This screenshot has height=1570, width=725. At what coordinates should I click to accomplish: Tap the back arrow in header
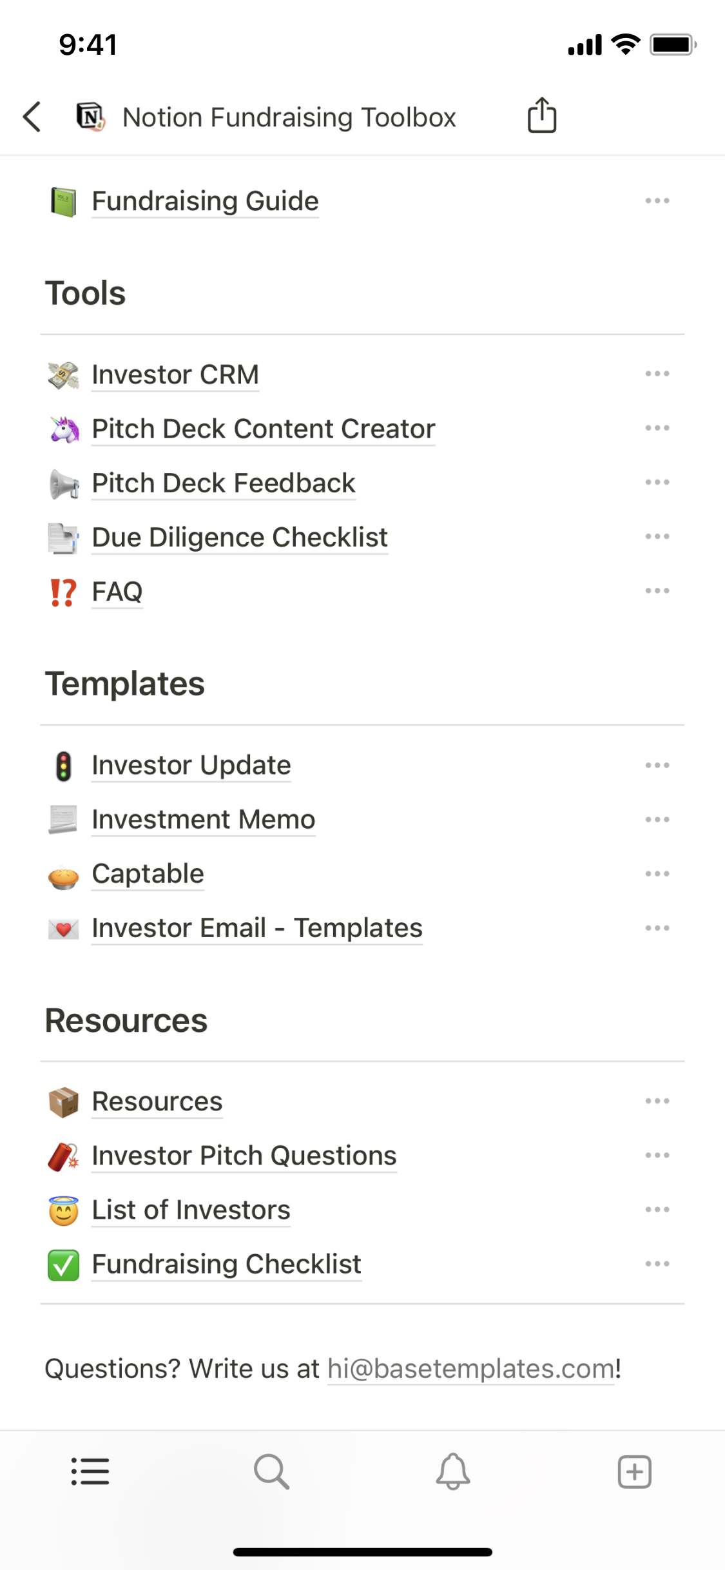point(32,117)
